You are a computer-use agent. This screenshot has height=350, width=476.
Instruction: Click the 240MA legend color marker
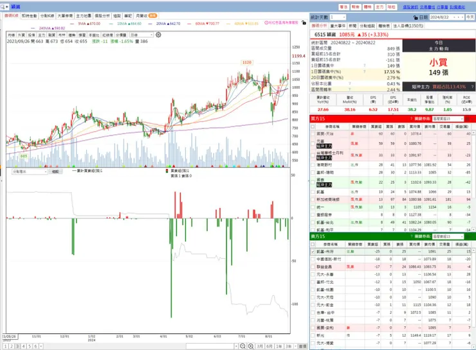pyautogui.click(x=33, y=28)
